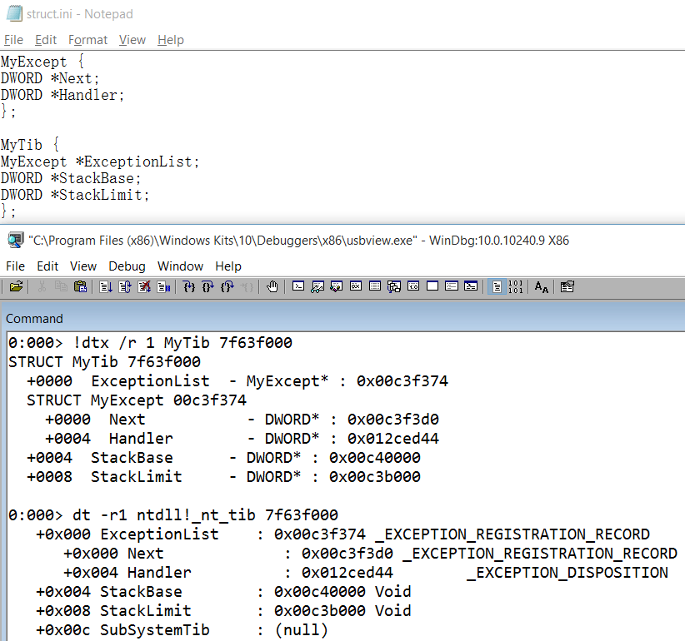This screenshot has height=641, width=685.
Task: Open the Format menu in Notepad
Action: 88,40
